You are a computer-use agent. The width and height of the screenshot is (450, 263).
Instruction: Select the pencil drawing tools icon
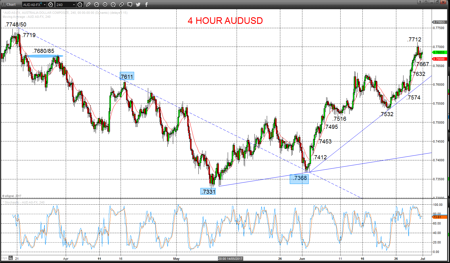click(88, 5)
